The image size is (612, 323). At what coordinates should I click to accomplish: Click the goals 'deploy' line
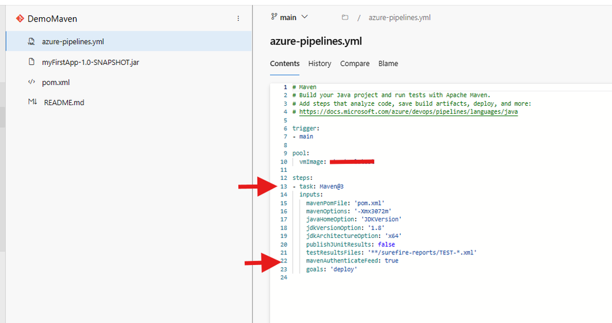[332, 269]
